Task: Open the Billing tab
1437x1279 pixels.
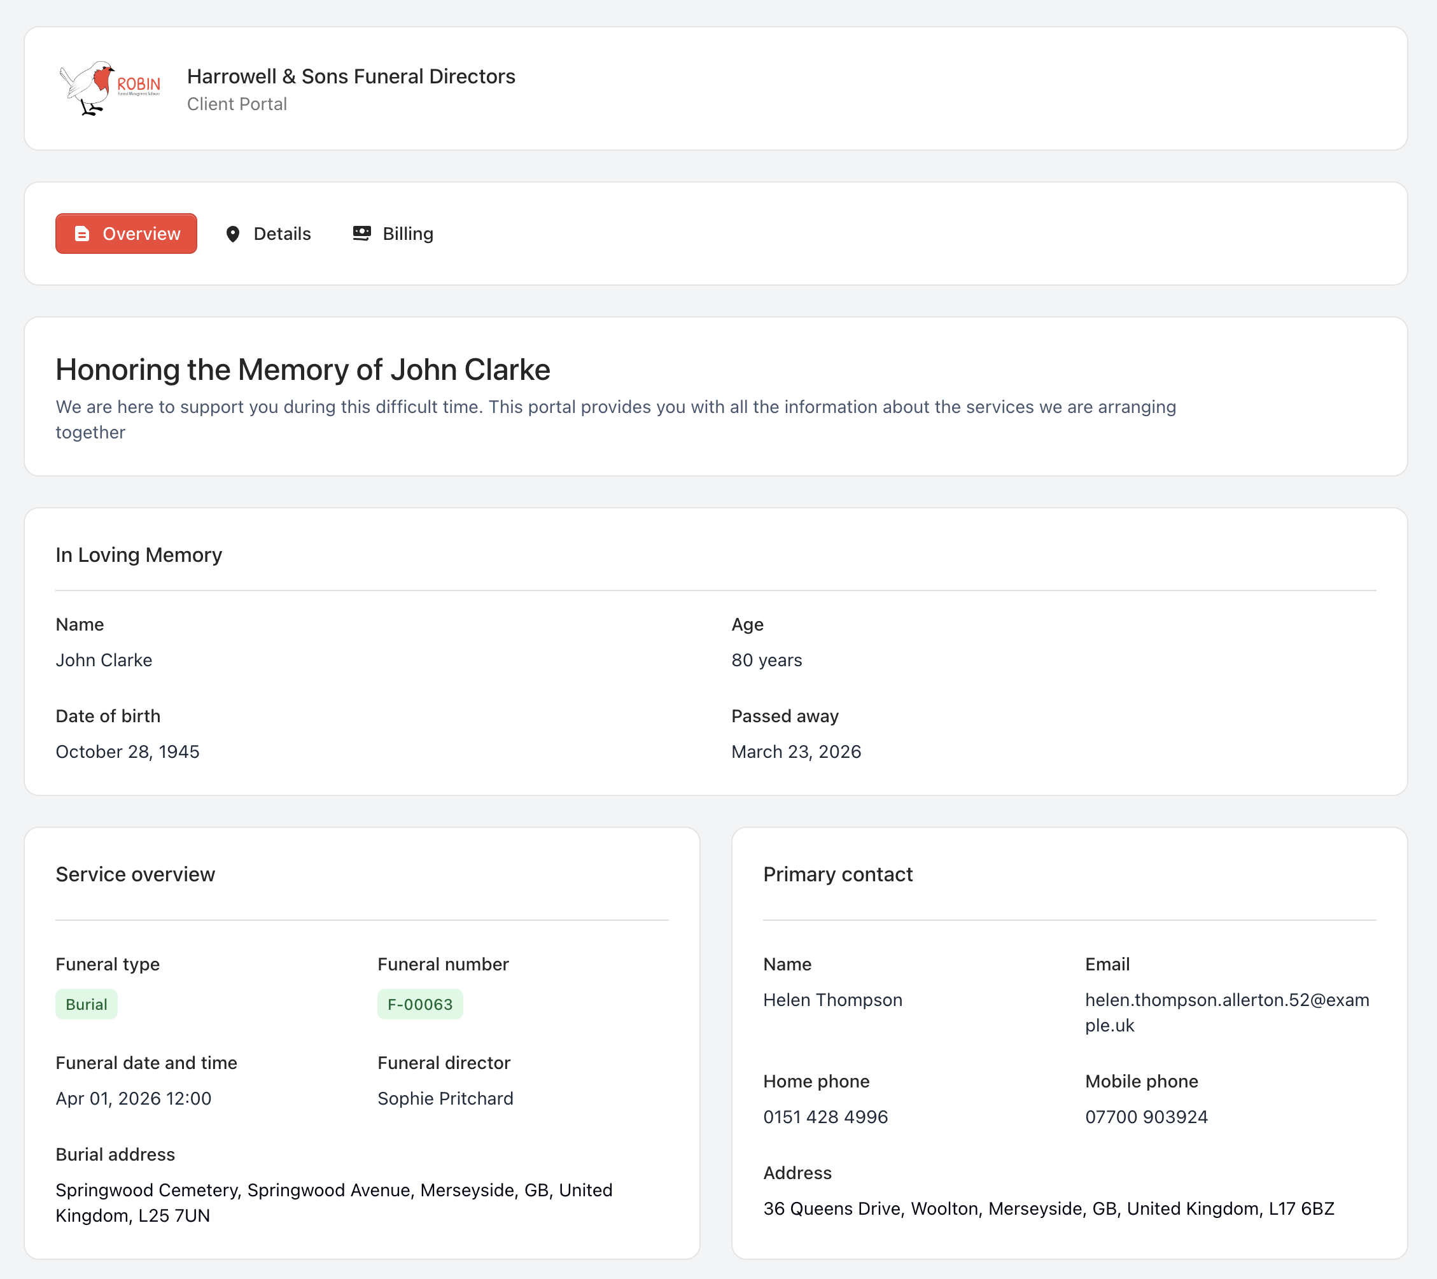Action: tap(393, 234)
